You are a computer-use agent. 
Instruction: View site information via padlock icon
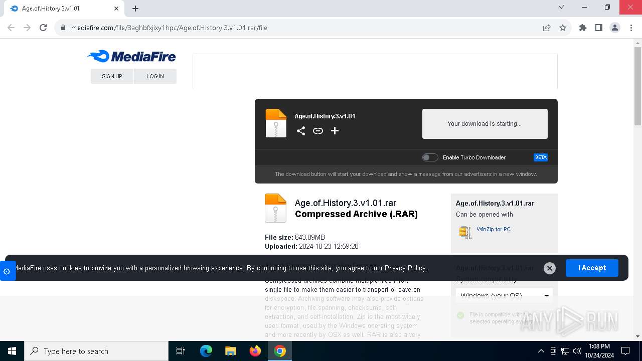(63, 28)
